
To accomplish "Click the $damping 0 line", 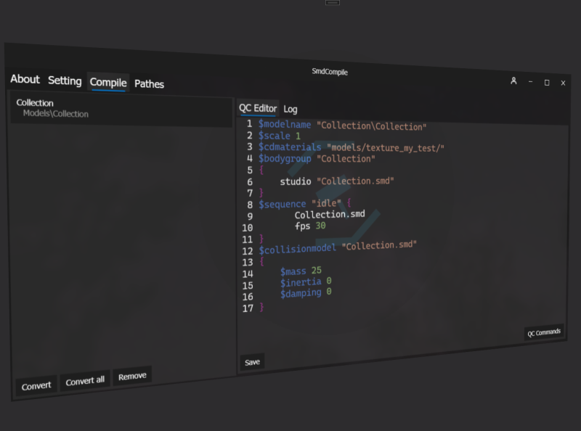I will (306, 293).
